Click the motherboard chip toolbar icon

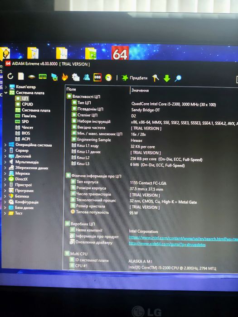pyautogui.click(x=32, y=77)
